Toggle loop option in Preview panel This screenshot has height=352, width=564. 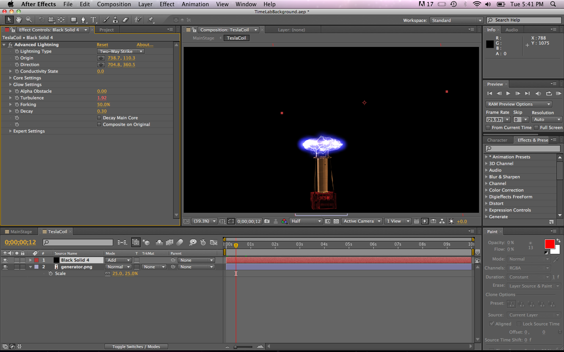[549, 93]
